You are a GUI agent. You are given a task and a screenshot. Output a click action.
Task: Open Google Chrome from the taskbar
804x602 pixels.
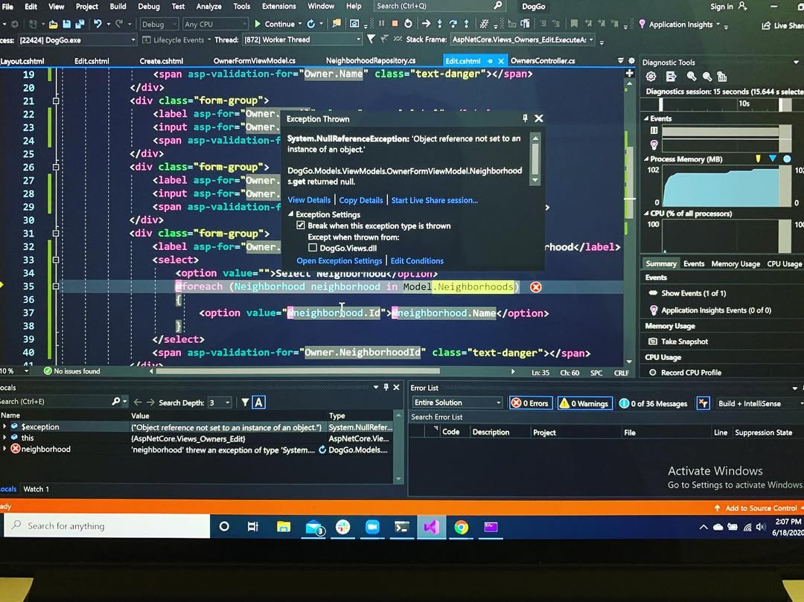click(x=462, y=527)
